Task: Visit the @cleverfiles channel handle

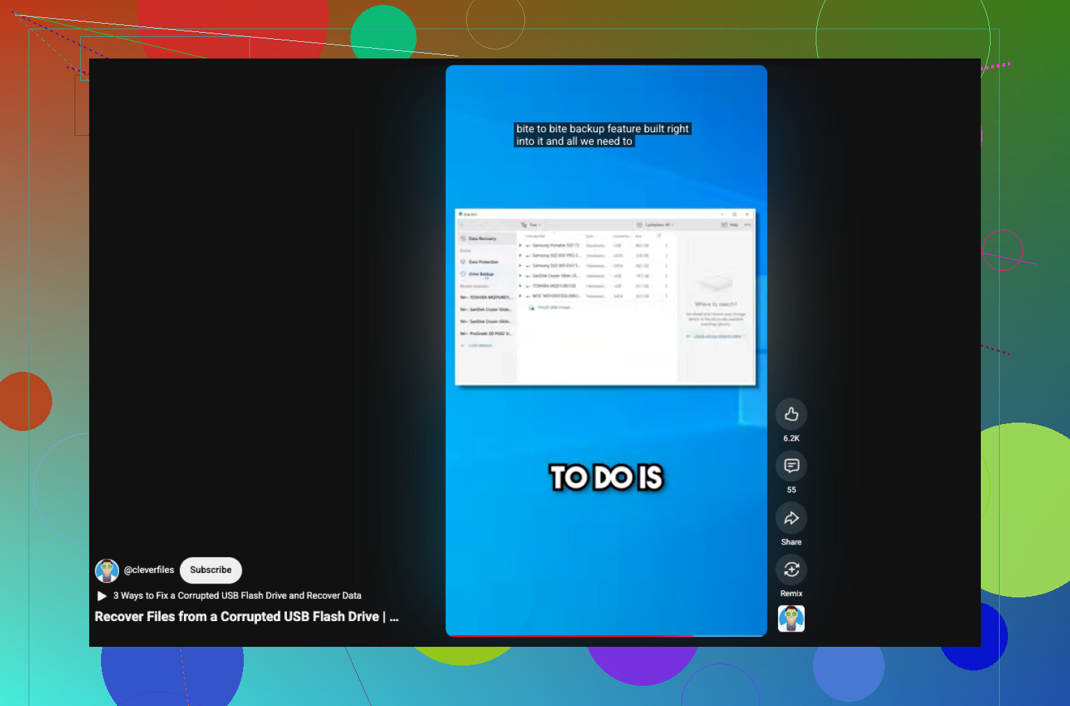Action: click(149, 570)
